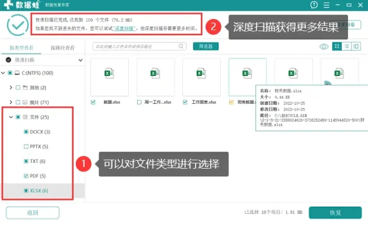
Task: Open the 数据.xlsx thumbnail
Action: [x=110, y=77]
